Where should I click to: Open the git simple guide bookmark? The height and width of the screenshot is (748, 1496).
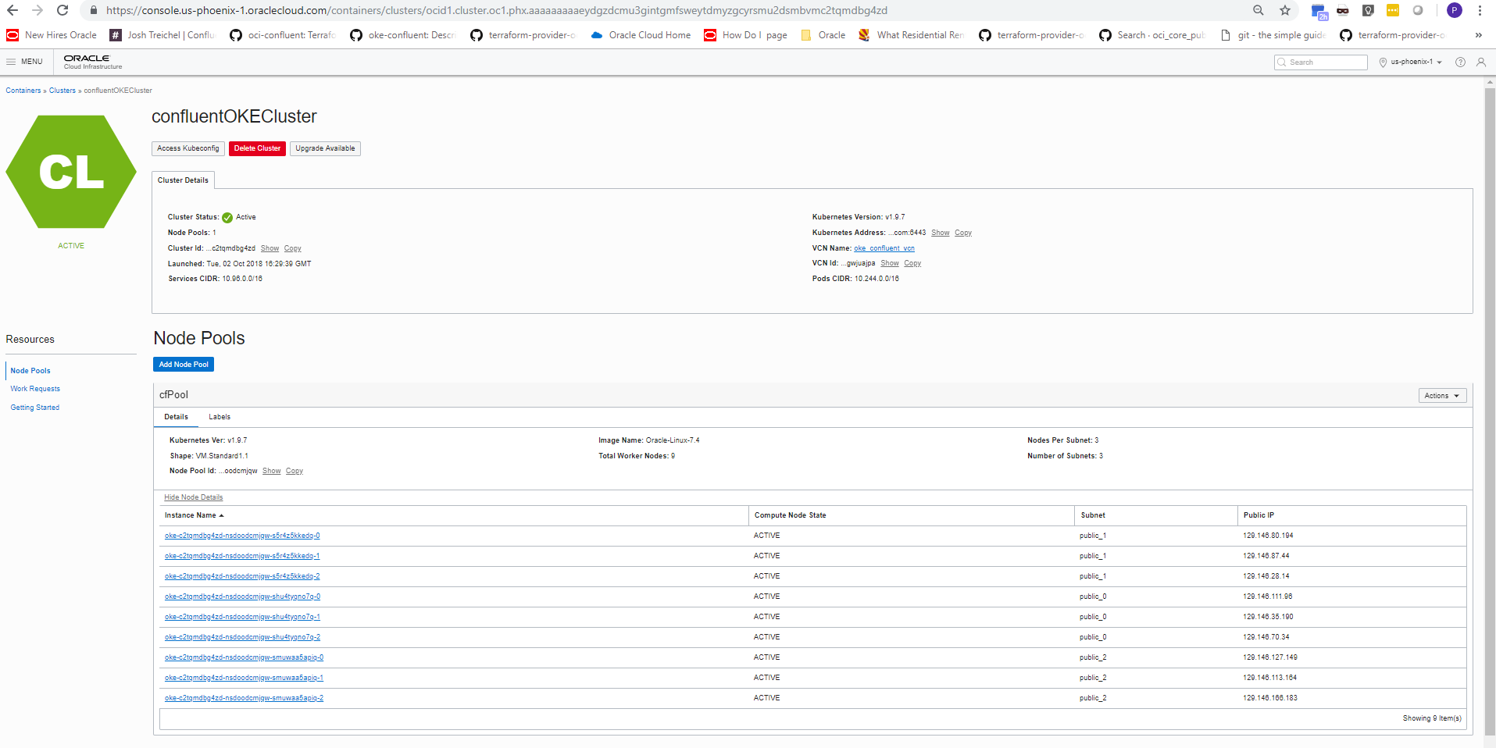(x=1273, y=35)
